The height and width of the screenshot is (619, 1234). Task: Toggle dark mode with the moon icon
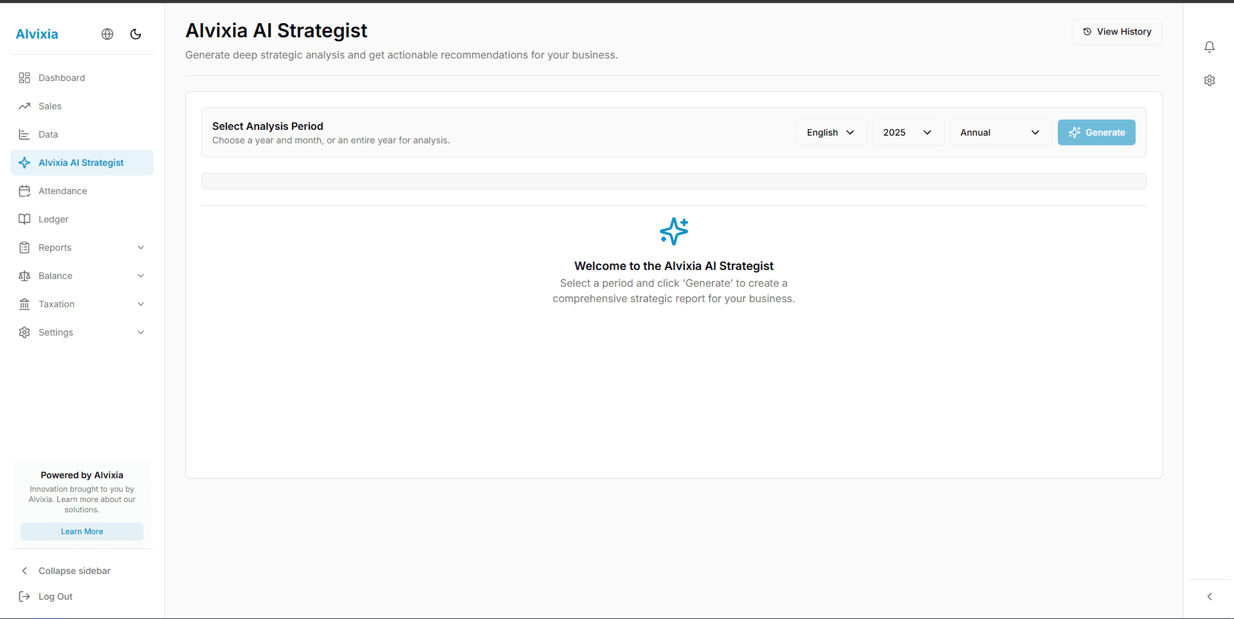click(x=135, y=34)
